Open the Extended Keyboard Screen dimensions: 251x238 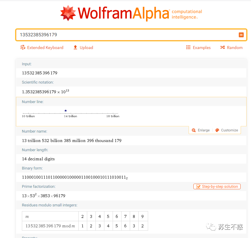[42, 48]
